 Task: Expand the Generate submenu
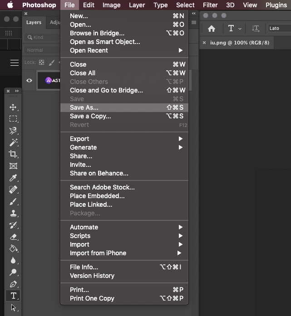coord(124,147)
